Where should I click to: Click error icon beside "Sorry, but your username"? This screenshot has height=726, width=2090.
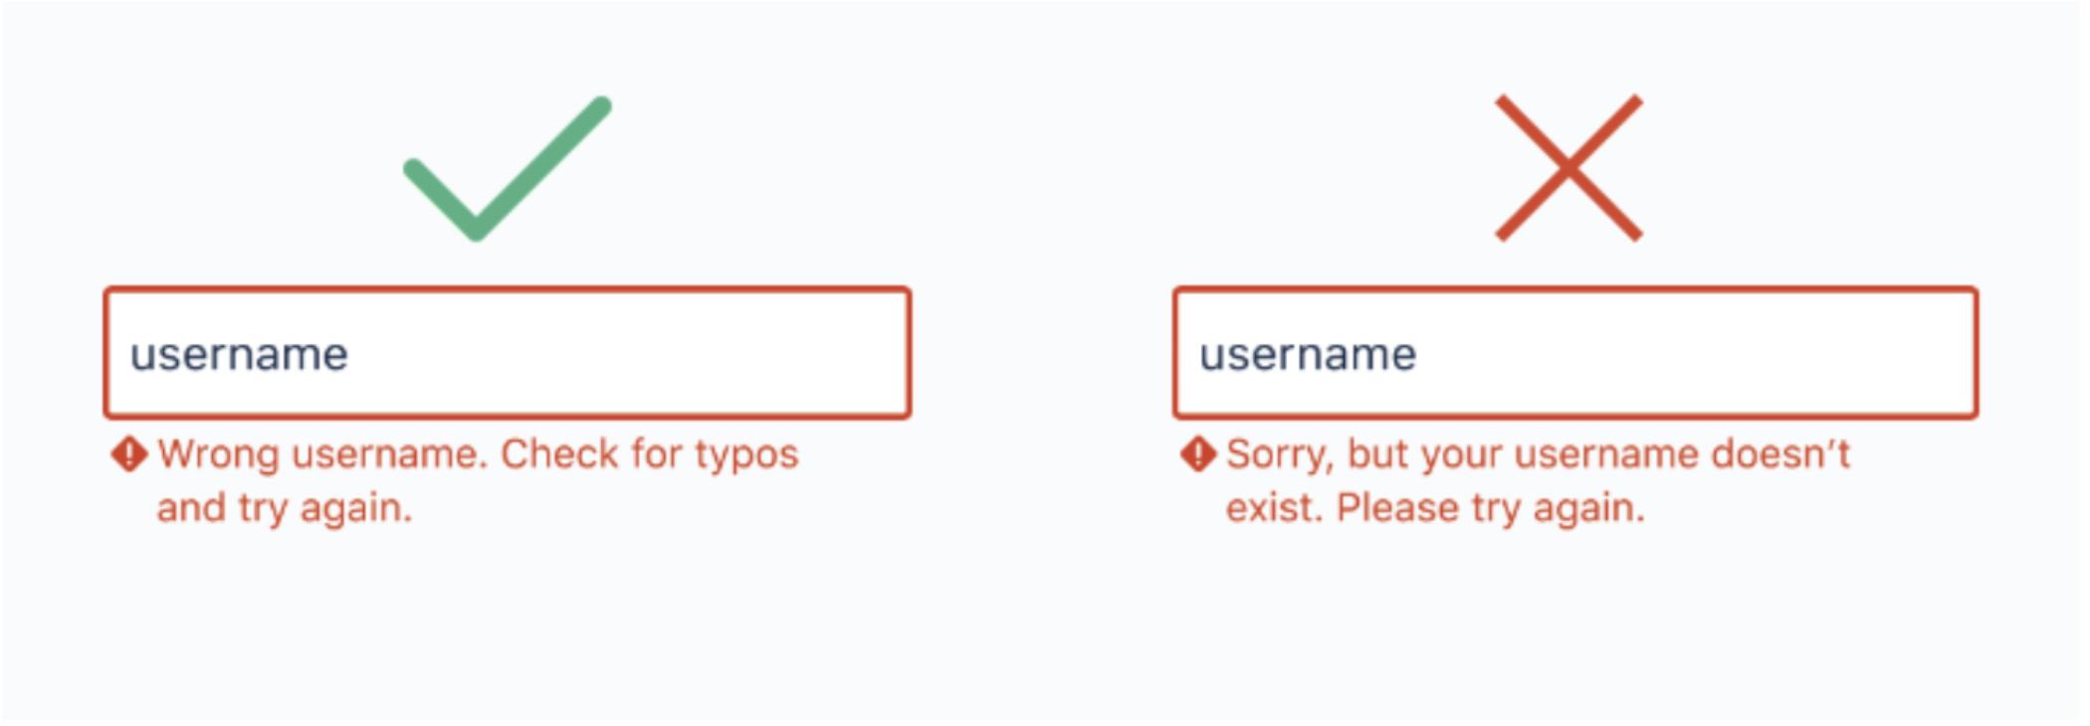(x=1197, y=454)
